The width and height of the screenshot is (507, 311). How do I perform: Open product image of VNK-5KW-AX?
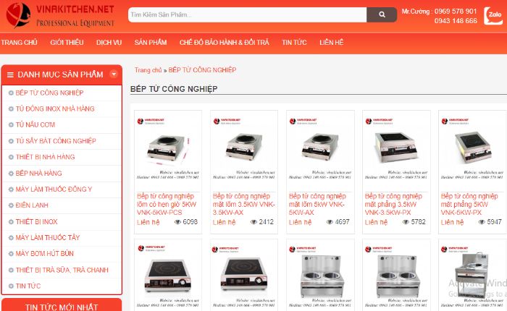pos(320,149)
